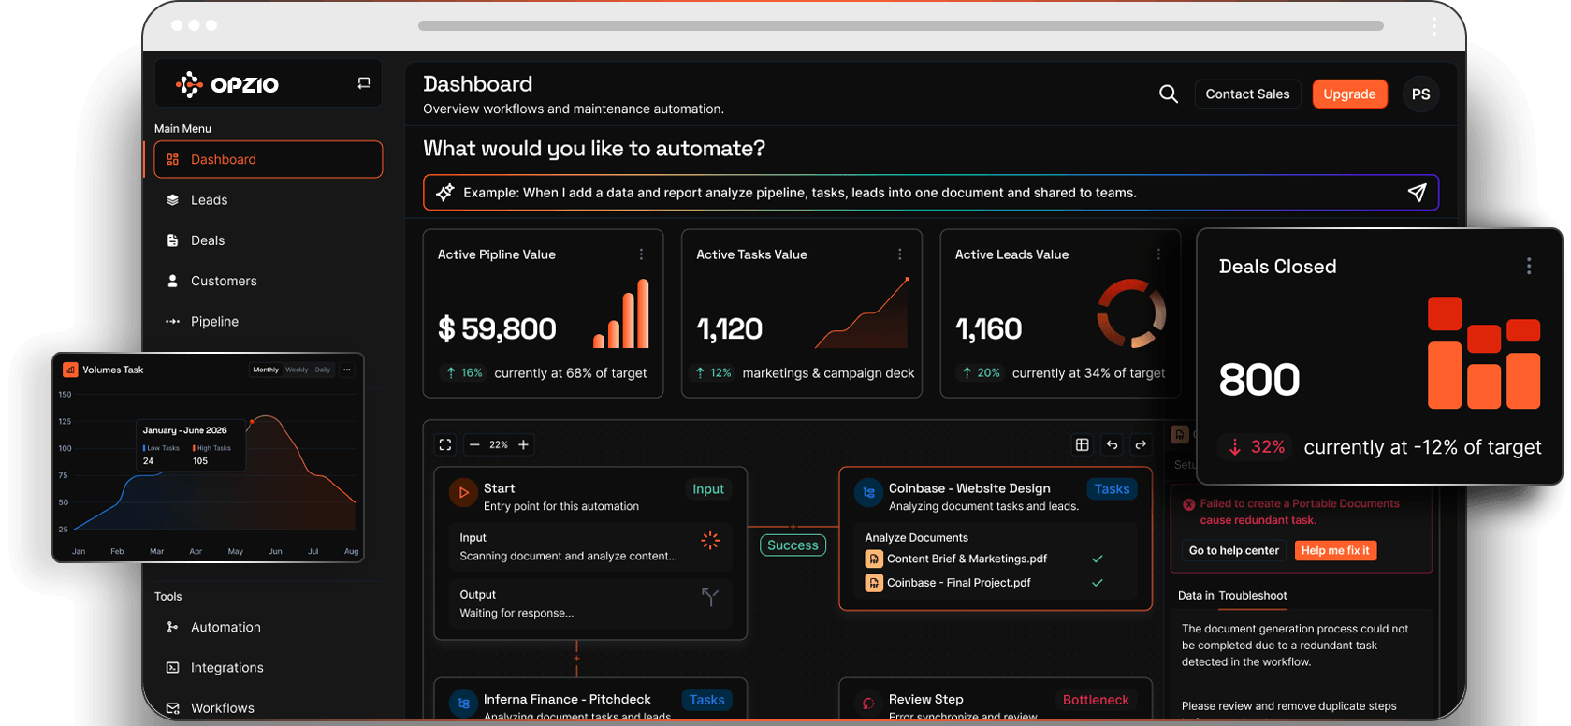This screenshot has height=726, width=1571.
Task: Click the Review Step node icon
Action: (x=868, y=703)
